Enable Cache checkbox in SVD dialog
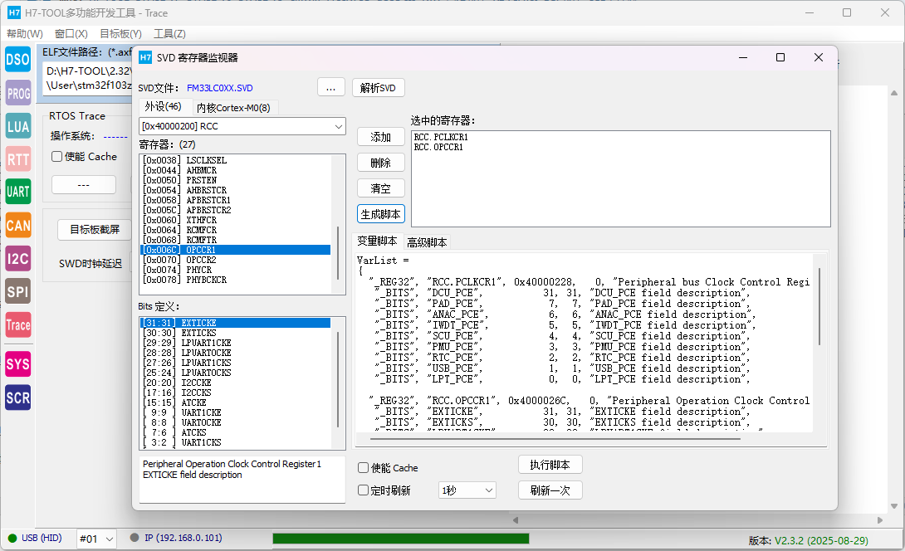Image resolution: width=905 pixels, height=551 pixels. (x=363, y=468)
